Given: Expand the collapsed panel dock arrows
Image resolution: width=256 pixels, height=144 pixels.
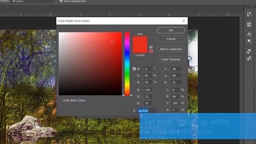Looking at the screenshot, I should click(x=251, y=6).
